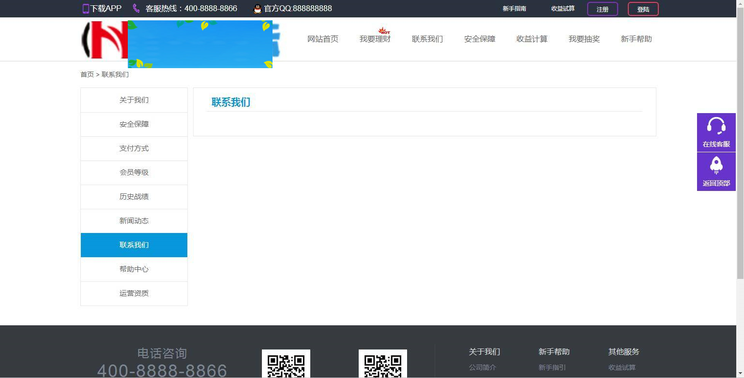The image size is (744, 378).
Task: Click 收益试算 under 其他服务
Action: [622, 367]
